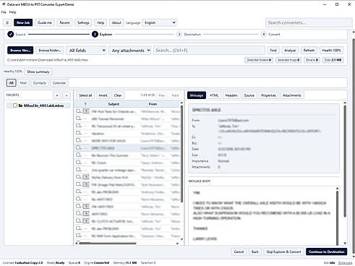The width and height of the screenshot is (355, 266).
Task: Switch to the Contacts filter tab
Action: click(x=40, y=83)
